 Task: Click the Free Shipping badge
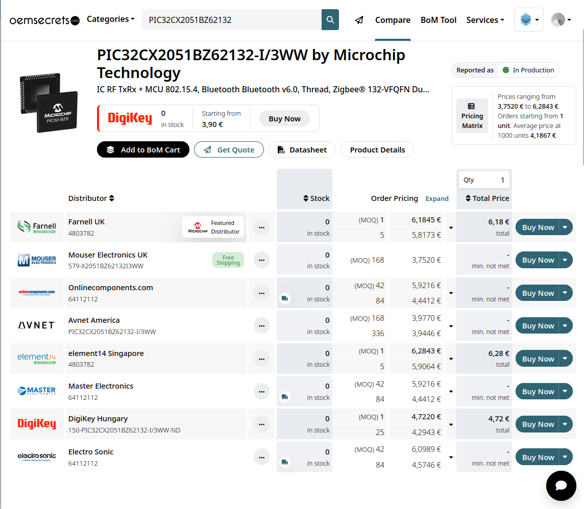pyautogui.click(x=228, y=260)
